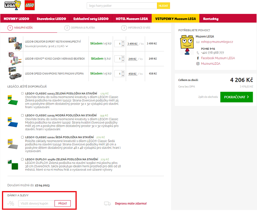Click Dopravu máte zdarma! text
This screenshot has height=212, width=257.
tap(131, 203)
